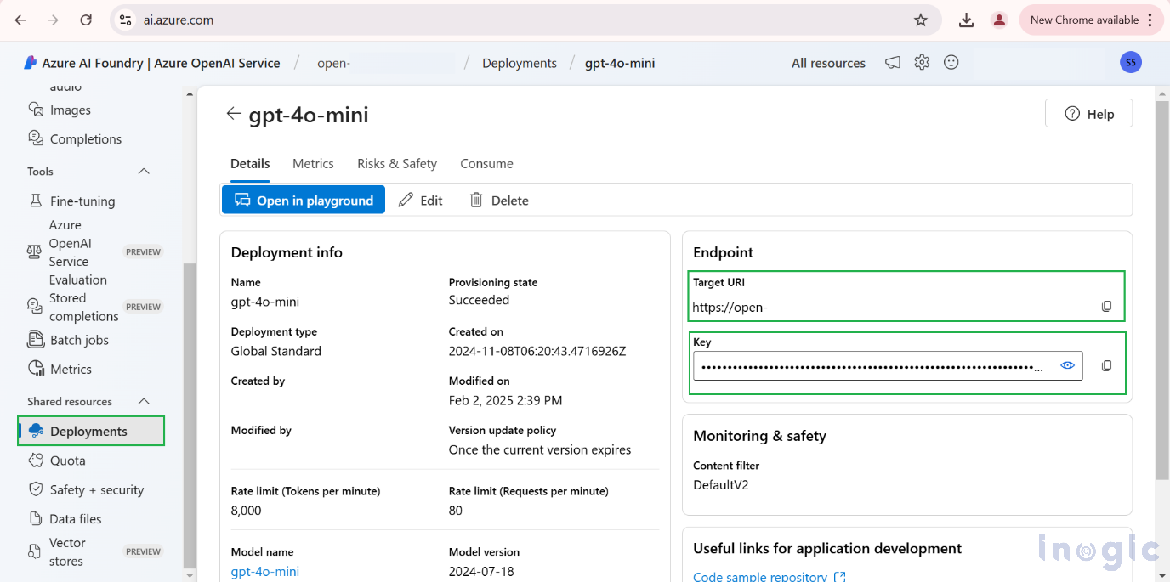Switch to the Consume tab
Screen dimensions: 1170x582
[x=486, y=164]
